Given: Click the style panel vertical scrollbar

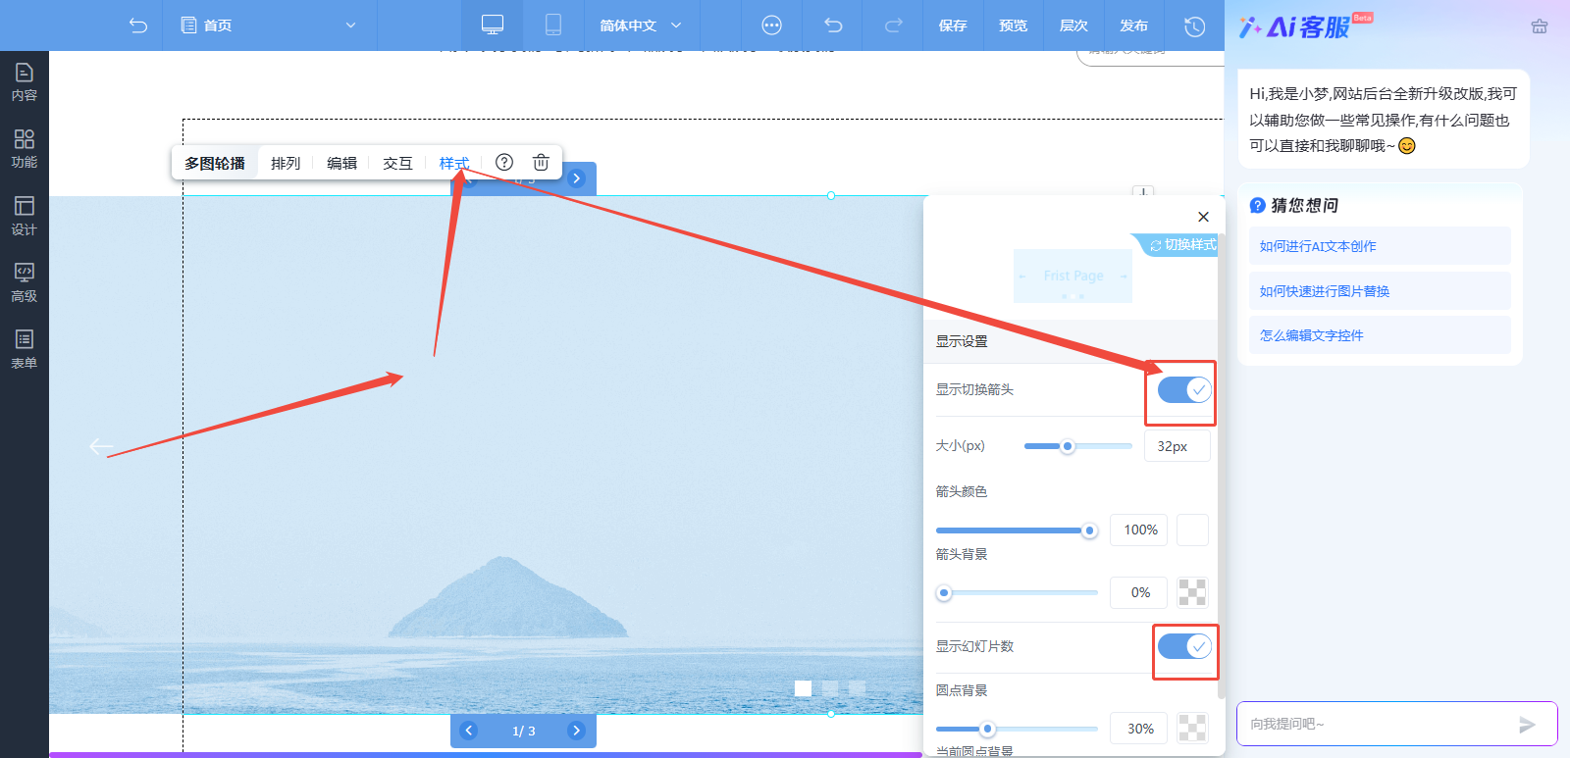Looking at the screenshot, I should pyautogui.click(x=1221, y=466).
